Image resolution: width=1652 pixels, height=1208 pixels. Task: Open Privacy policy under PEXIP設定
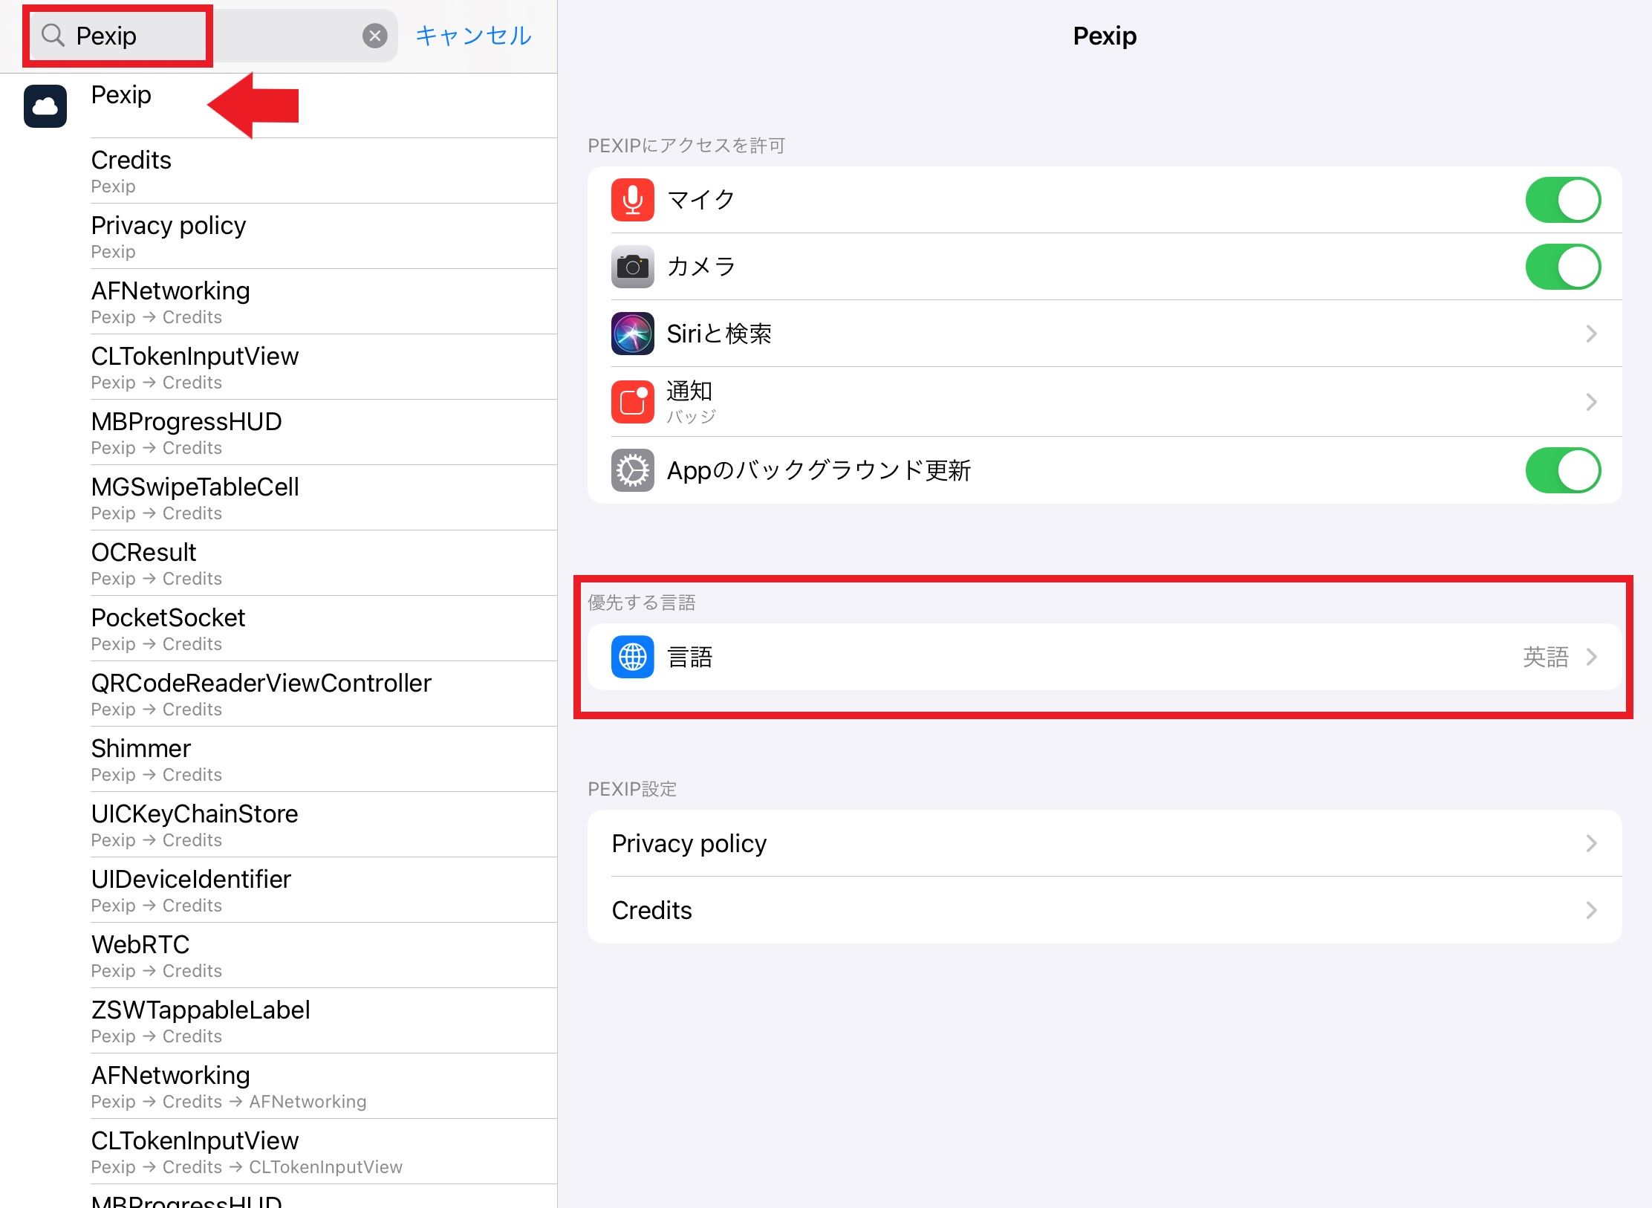coord(1105,843)
